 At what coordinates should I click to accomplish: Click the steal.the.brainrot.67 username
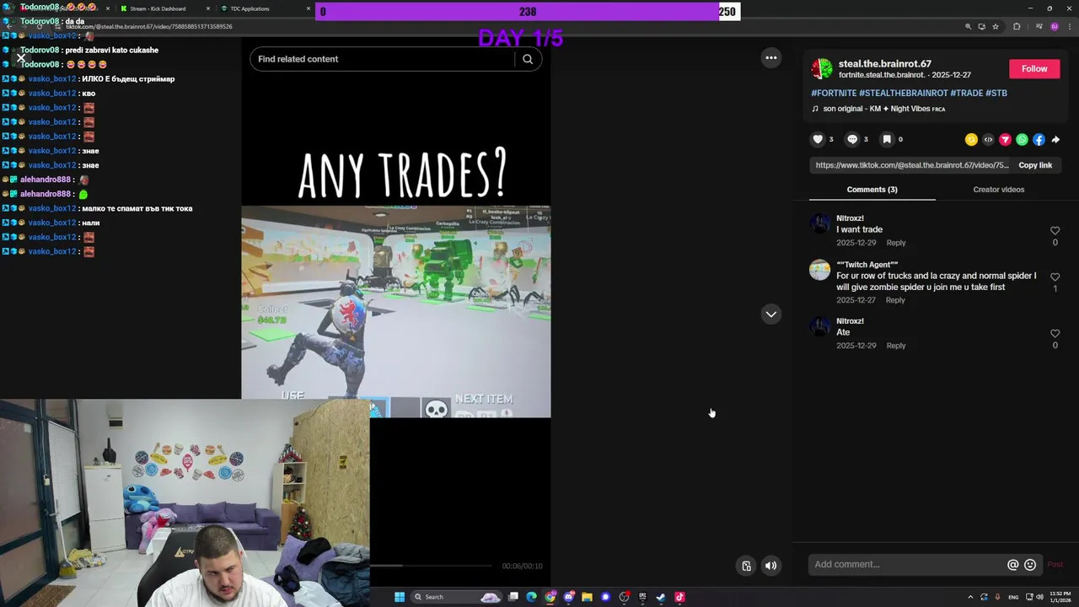click(884, 64)
